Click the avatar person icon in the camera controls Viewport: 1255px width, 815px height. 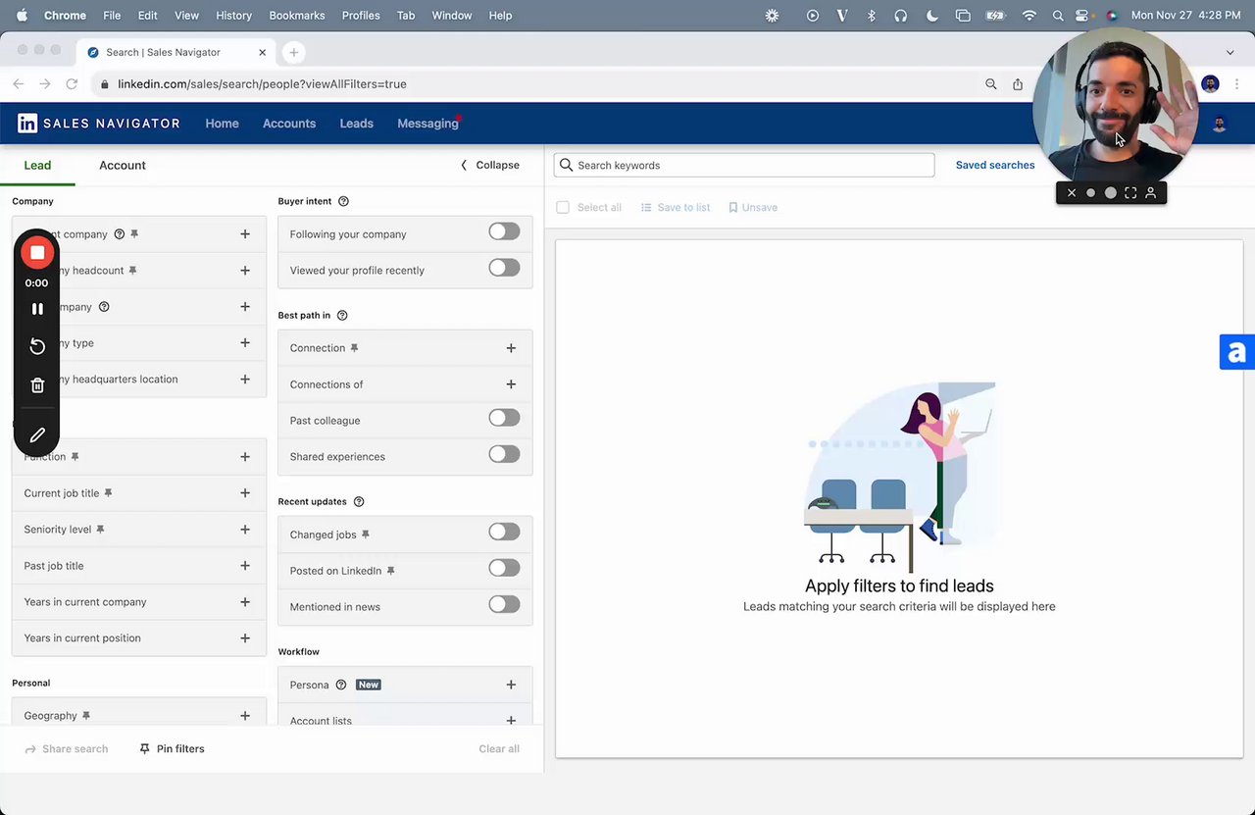point(1151,193)
